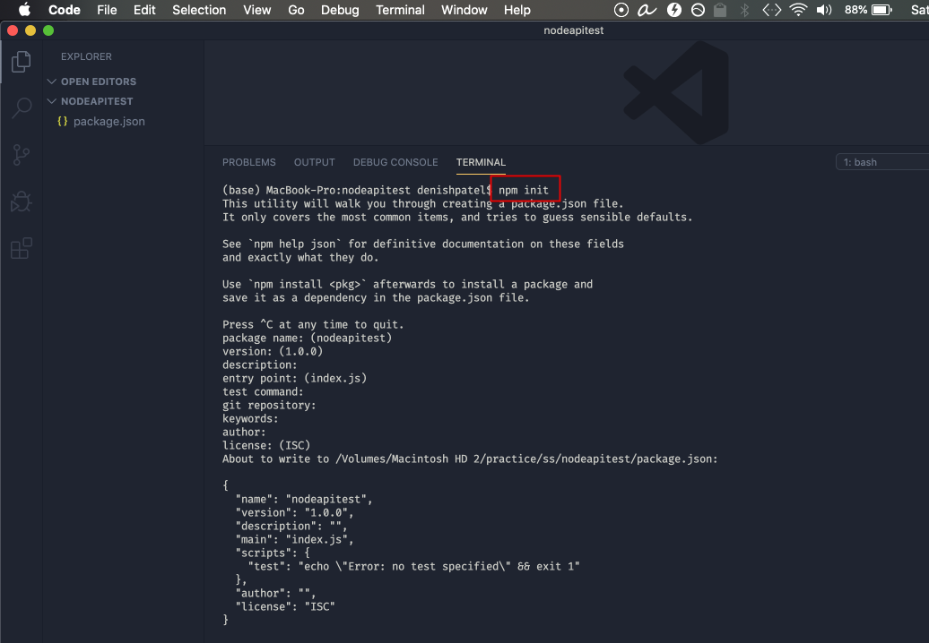This screenshot has height=643, width=929.
Task: Click the volume icon in the menu bar
Action: 824,10
